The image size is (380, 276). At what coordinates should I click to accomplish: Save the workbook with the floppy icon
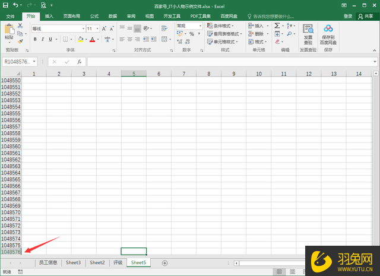click(x=5, y=5)
